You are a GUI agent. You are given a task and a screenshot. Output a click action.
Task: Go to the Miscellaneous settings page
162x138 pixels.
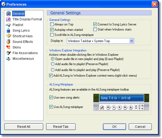(23, 59)
